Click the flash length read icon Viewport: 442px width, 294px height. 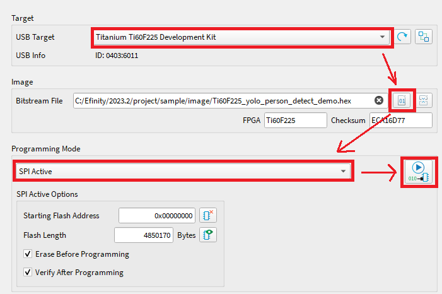[x=208, y=235]
